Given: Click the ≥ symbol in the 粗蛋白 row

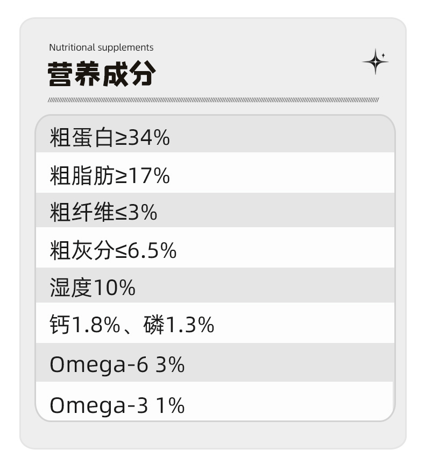Looking at the screenshot, I should coord(121,138).
